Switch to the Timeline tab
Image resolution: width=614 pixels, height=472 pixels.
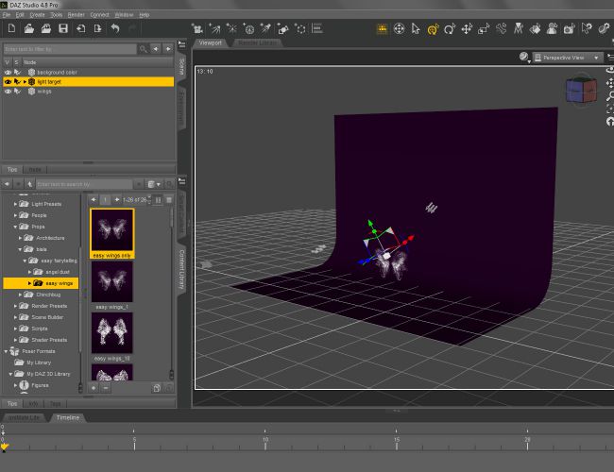66,417
